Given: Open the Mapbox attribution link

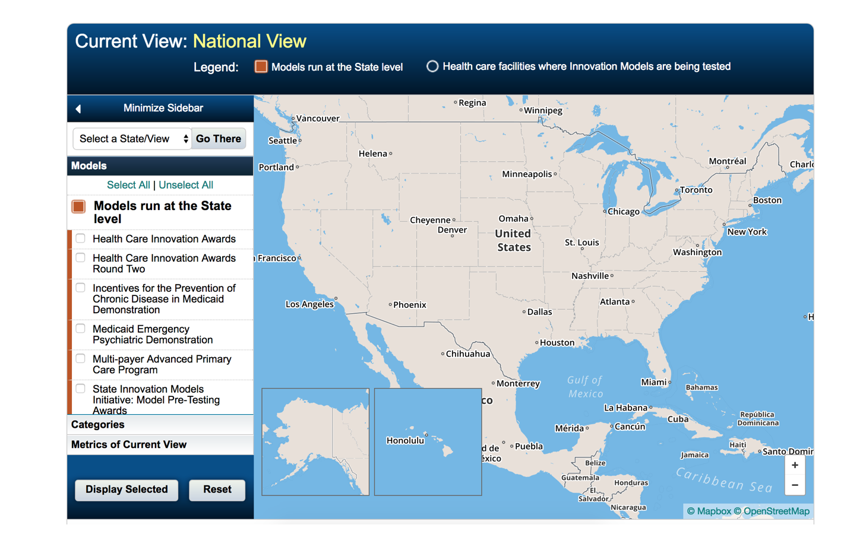Looking at the screenshot, I should point(709,511).
